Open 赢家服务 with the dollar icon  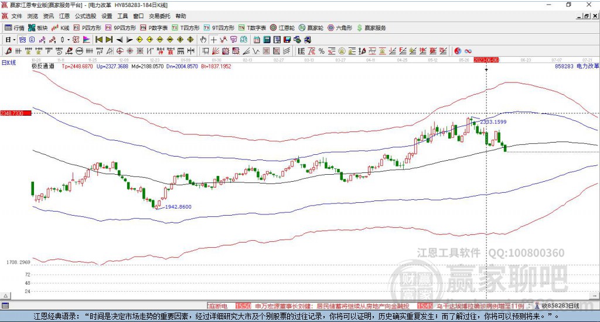371,28
